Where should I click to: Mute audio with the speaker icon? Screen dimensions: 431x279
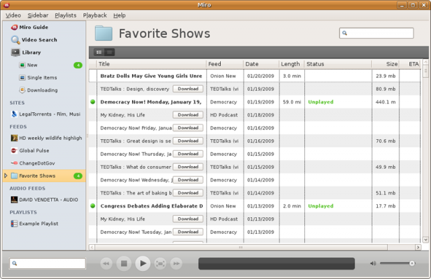373,264
